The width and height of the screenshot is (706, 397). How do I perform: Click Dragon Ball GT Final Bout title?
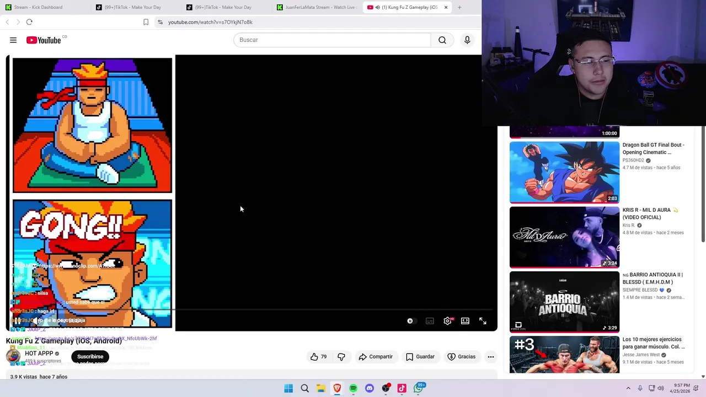pos(654,148)
